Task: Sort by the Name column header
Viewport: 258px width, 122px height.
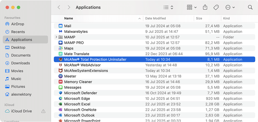Action: (69, 18)
